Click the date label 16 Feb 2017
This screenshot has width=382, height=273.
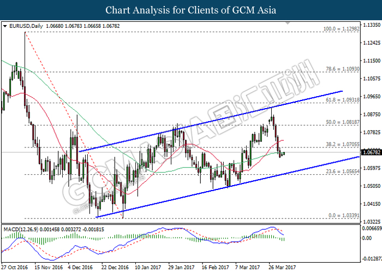pyautogui.click(x=215, y=268)
